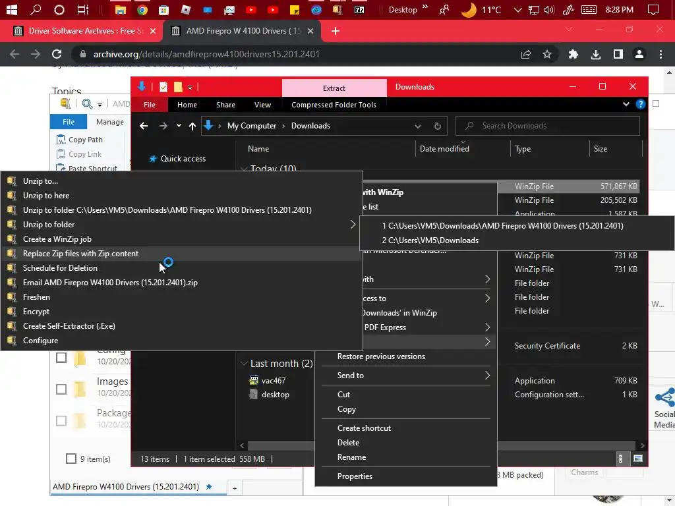
Task: Close the Driver Software Archives tab
Action: pos(153,31)
